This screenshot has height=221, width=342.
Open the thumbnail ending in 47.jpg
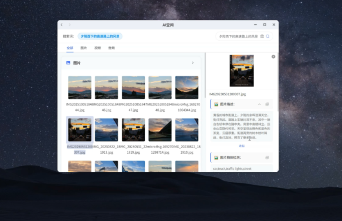click(x=133, y=87)
